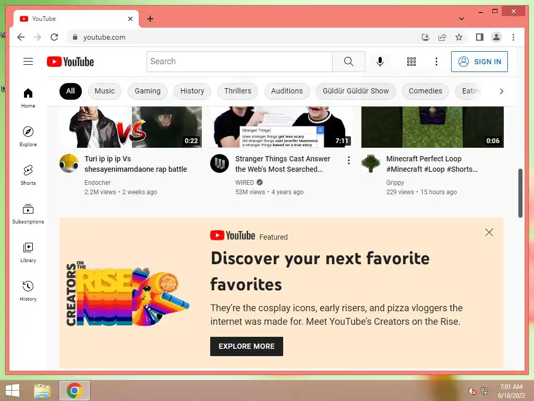Click the WIRED channel avatar
This screenshot has height=401, width=534.
(220, 163)
